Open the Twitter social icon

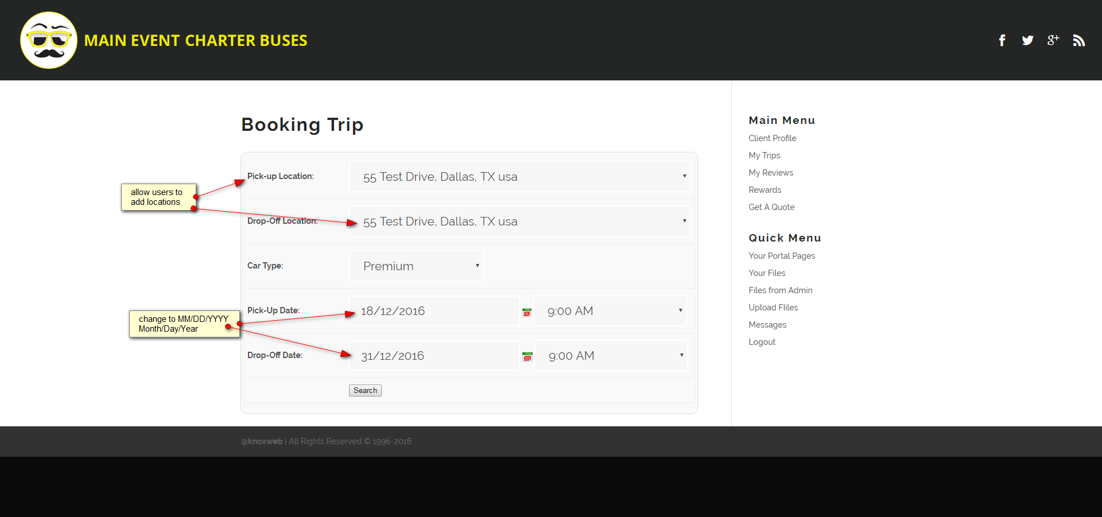(x=1027, y=40)
